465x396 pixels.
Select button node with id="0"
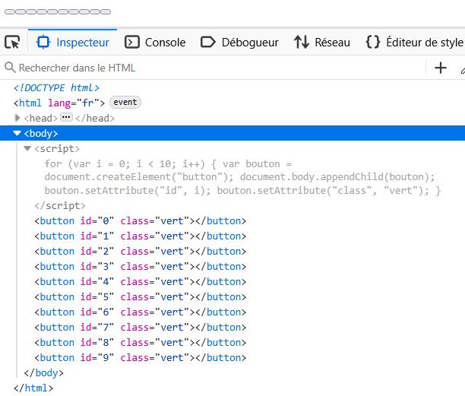141,220
